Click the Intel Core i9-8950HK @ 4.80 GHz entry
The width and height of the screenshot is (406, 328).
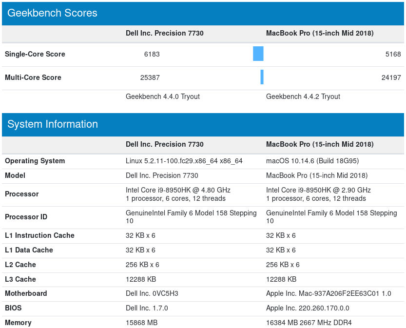point(178,190)
